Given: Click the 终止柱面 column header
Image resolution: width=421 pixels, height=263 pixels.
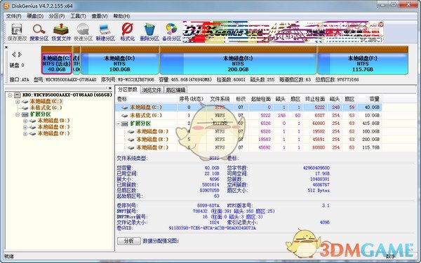Looking at the screenshot, I should (x=315, y=99).
